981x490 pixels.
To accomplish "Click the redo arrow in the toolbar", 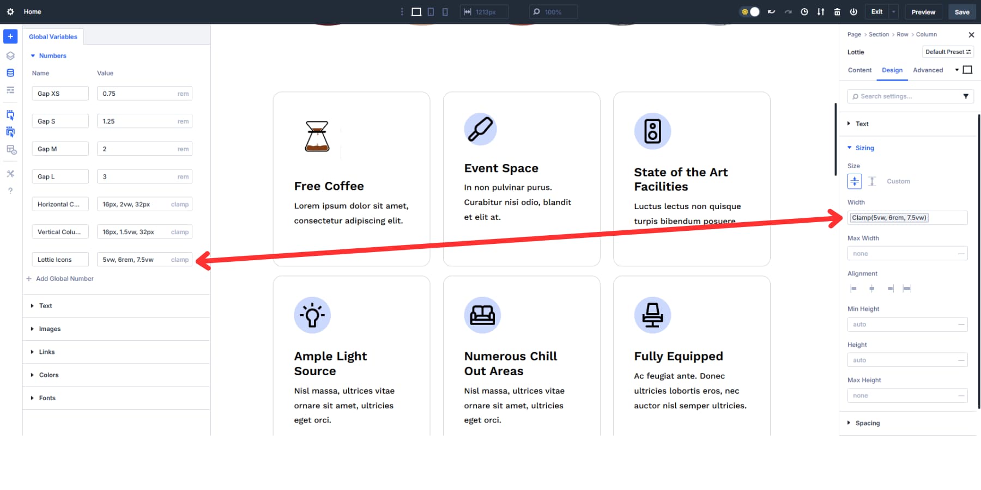I will coord(788,11).
